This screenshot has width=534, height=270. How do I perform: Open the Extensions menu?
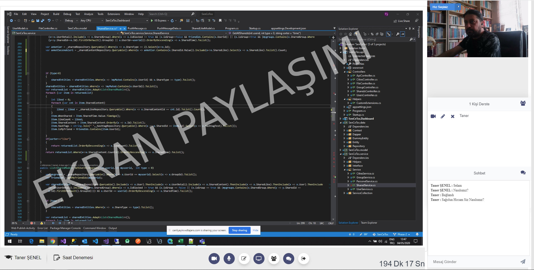click(114, 14)
